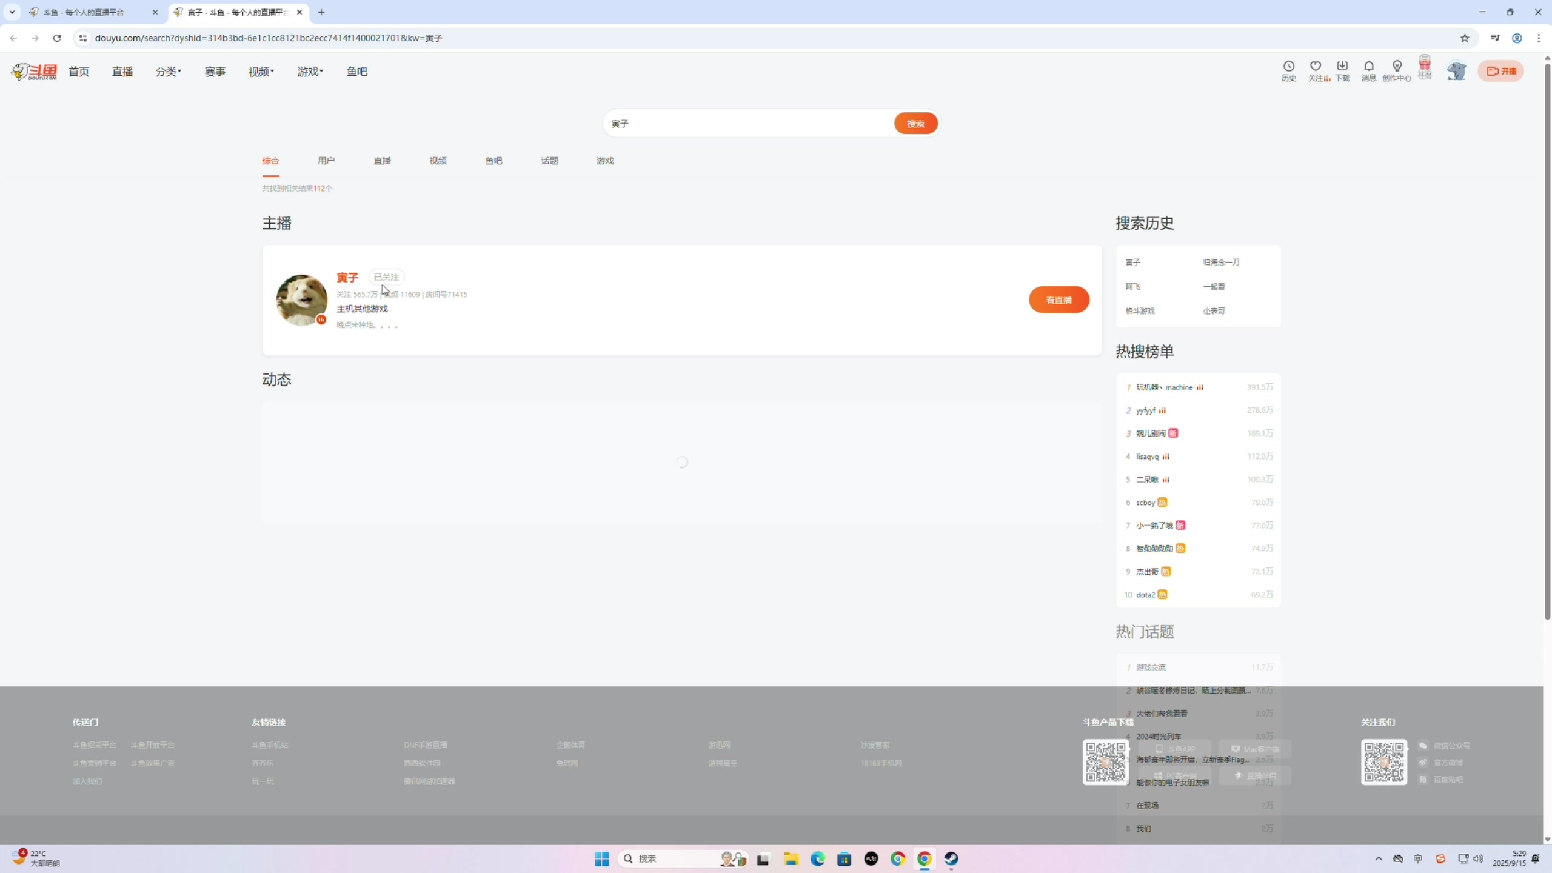The image size is (1552, 873).
Task: Go to 首页 in the top nav
Action: (x=79, y=72)
